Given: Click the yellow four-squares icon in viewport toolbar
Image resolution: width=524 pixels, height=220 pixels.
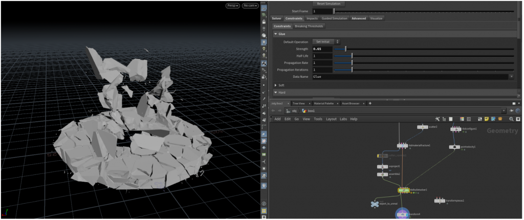Looking at the screenshot, I should (x=264, y=211).
